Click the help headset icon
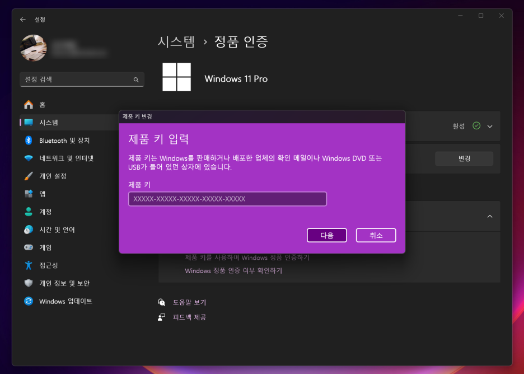 coord(161,302)
